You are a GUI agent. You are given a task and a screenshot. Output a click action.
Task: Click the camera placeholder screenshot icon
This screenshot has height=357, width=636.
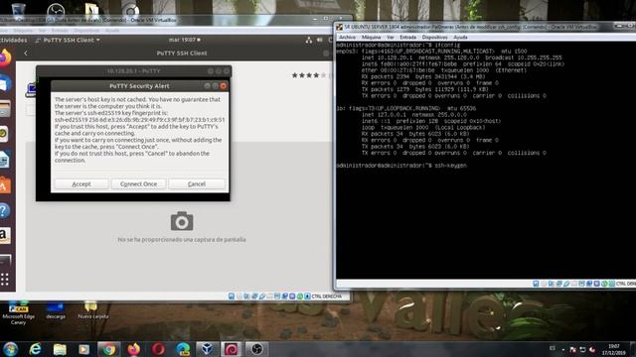point(182,221)
